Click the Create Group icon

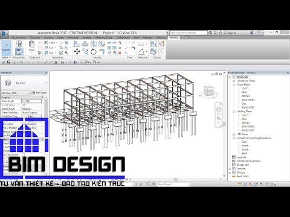point(161,43)
